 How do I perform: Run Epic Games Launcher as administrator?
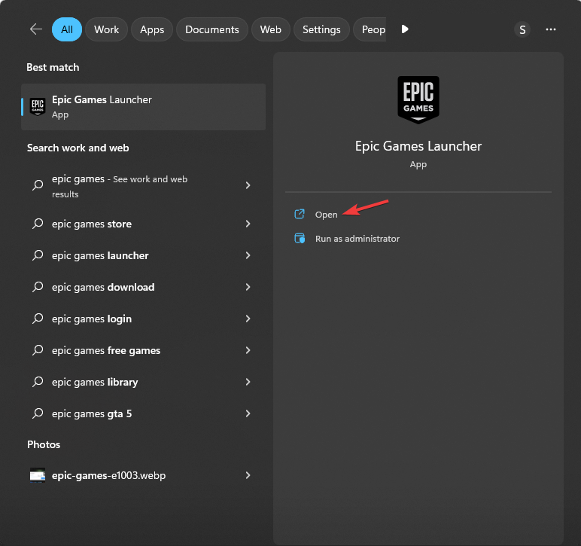pos(357,239)
